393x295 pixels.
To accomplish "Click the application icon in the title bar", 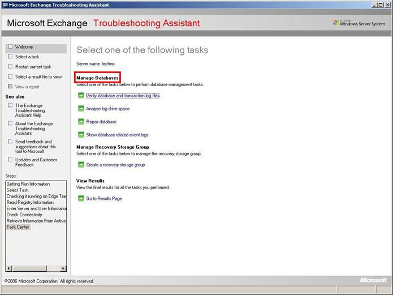I will (5, 5).
